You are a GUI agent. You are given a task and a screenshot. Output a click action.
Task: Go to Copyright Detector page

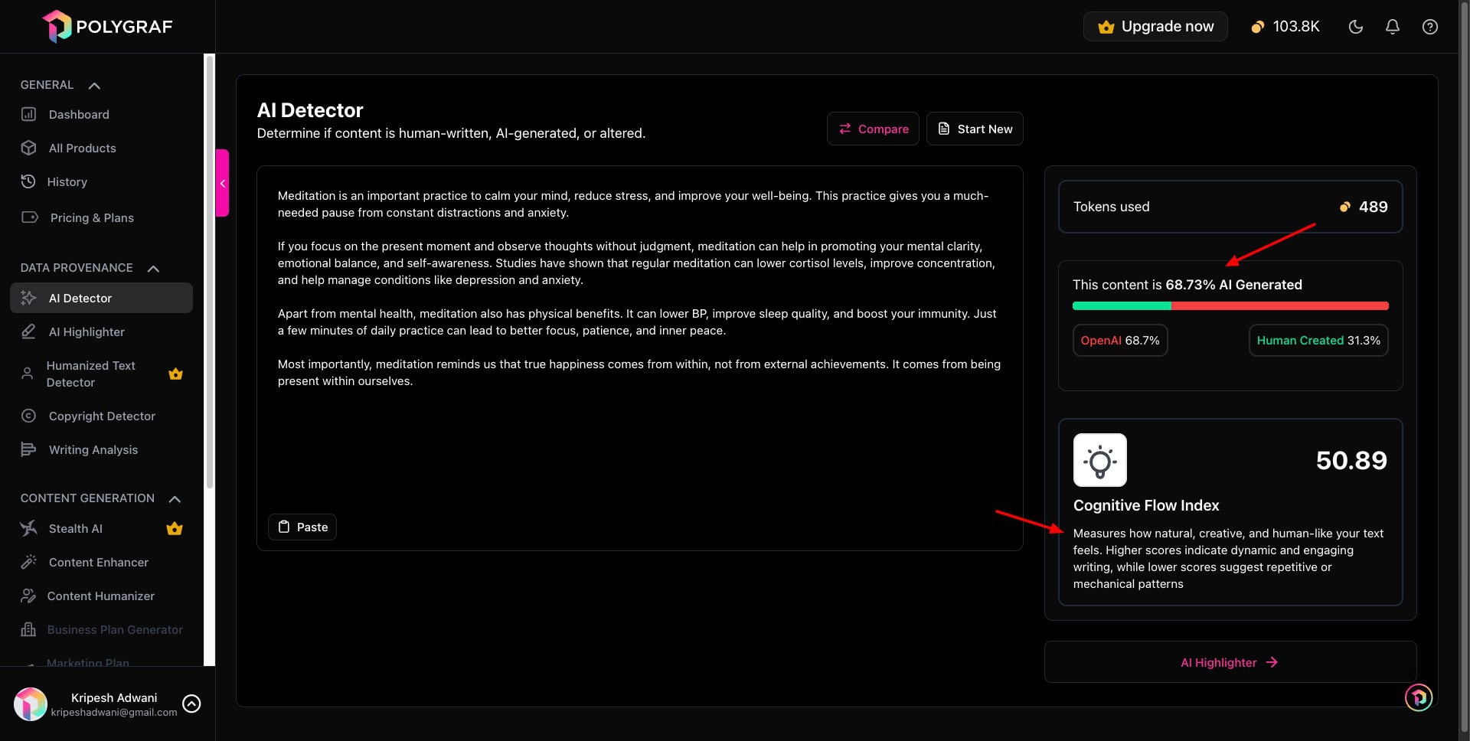101,416
